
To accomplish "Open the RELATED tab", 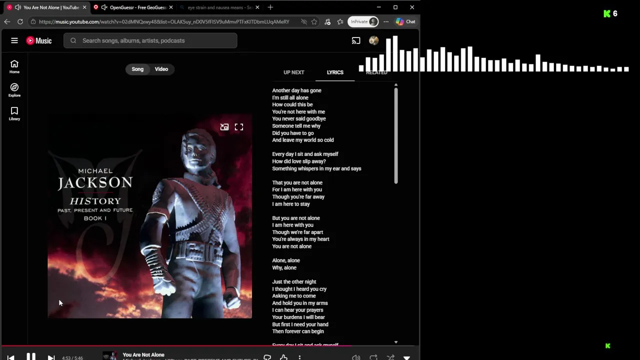I will point(376,72).
